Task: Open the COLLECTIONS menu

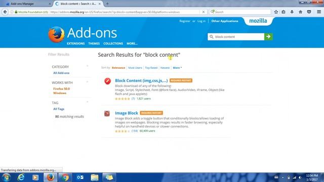Action: [113, 43]
